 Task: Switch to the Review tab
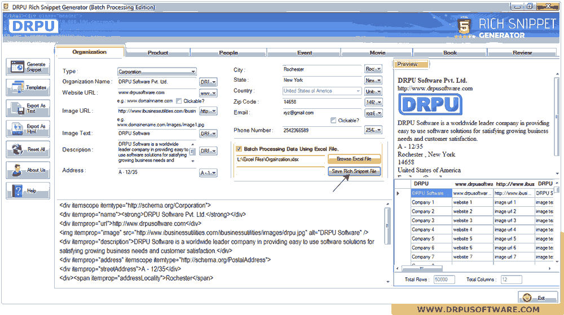(x=522, y=53)
